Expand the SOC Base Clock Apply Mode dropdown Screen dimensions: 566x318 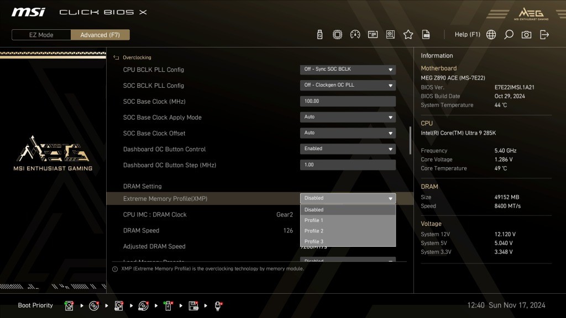tap(348, 117)
